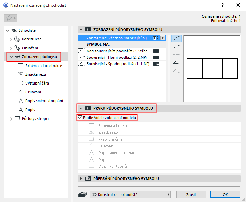246x202 pixels.
Task: Uncheck Podle Voleb zobrazení modelu
Action: point(80,118)
